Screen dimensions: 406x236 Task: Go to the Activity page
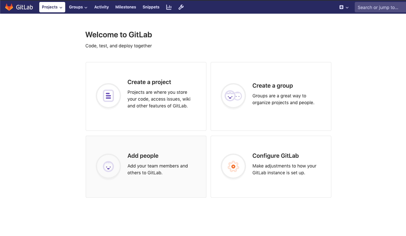click(102, 7)
